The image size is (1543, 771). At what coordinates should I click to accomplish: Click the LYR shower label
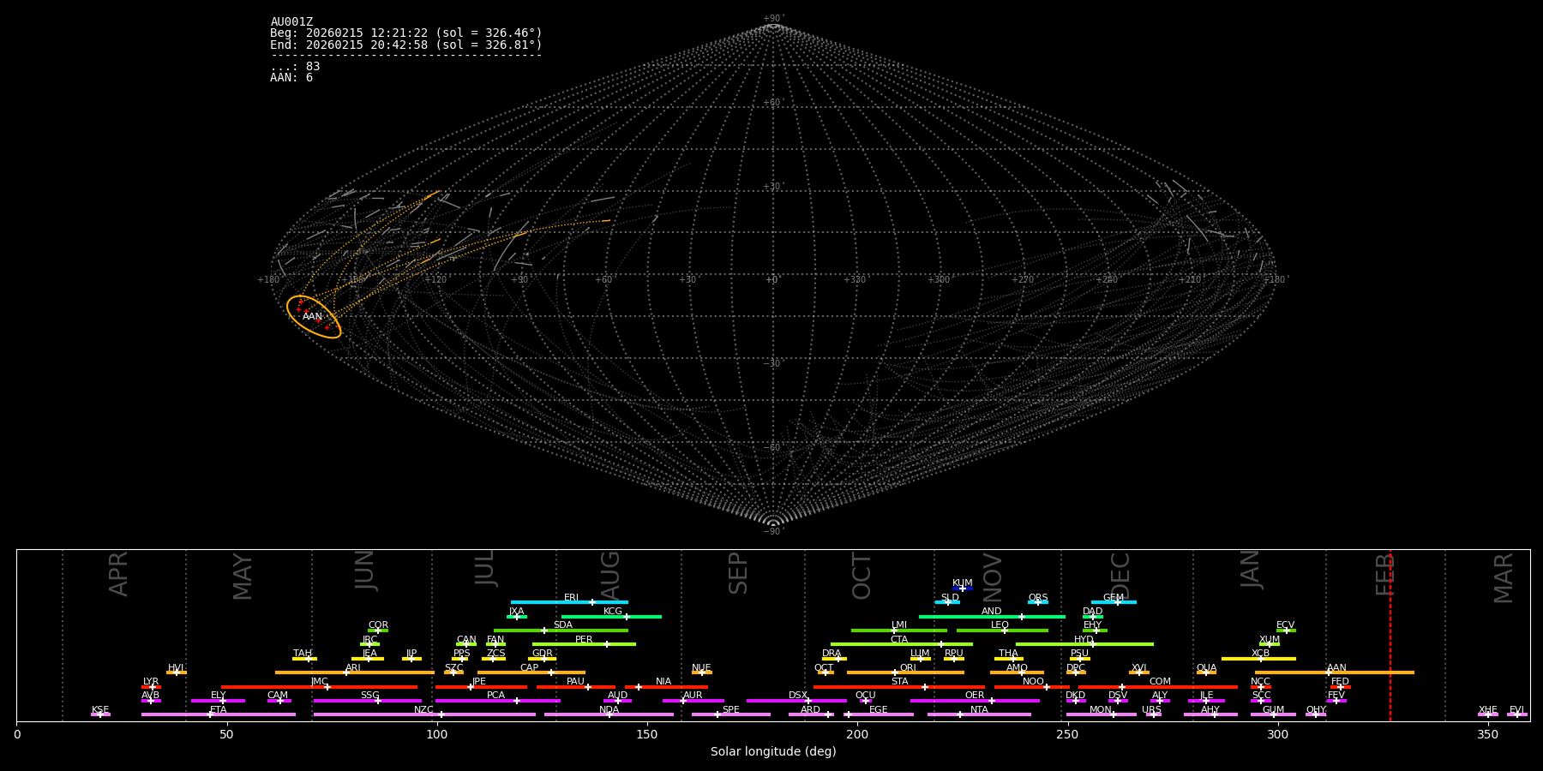pyautogui.click(x=151, y=682)
